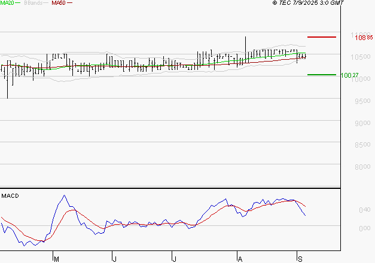Viewport: 375px width, 263px height.
Task: Click the M month marker on time axis
Action: [x=57, y=258]
